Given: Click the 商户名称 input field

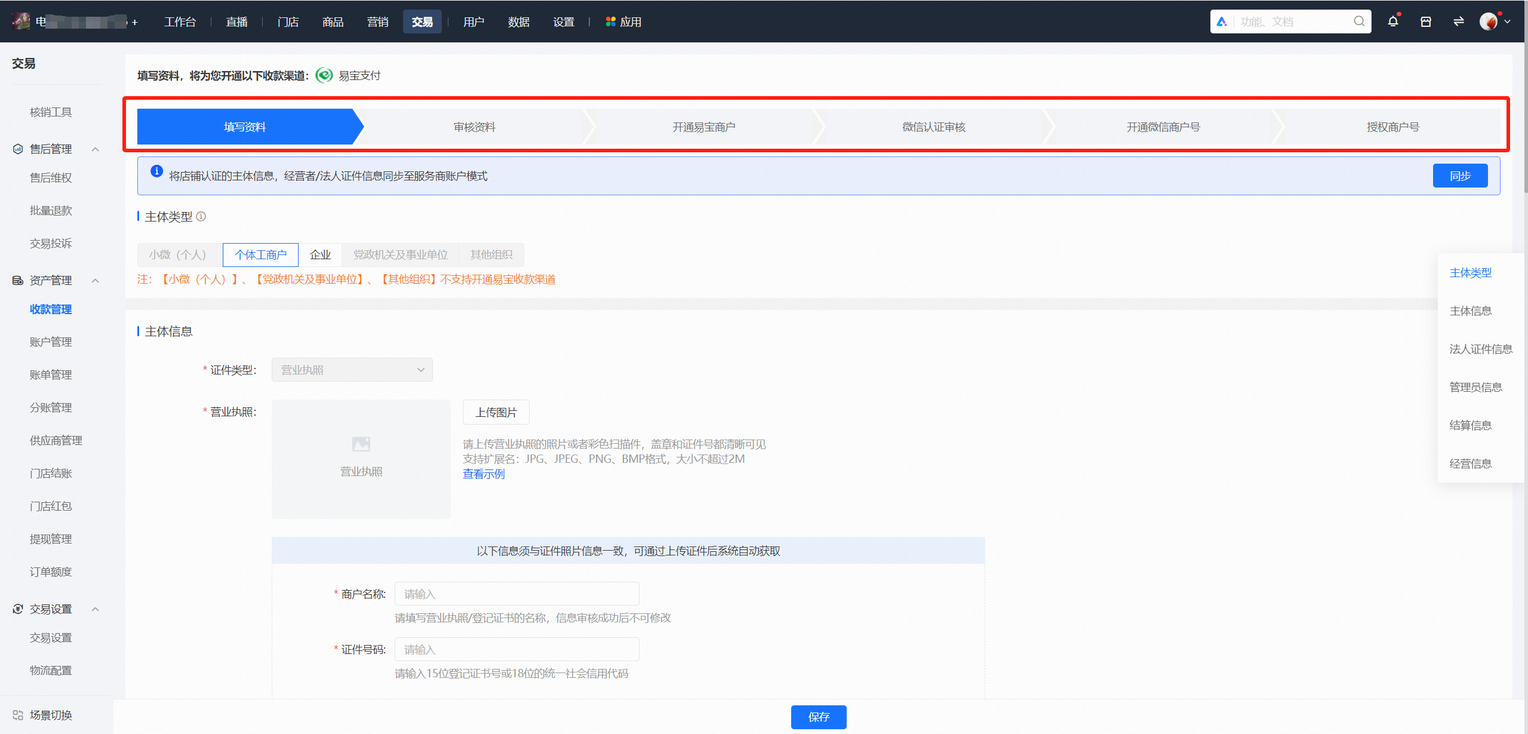Looking at the screenshot, I should click(x=516, y=594).
